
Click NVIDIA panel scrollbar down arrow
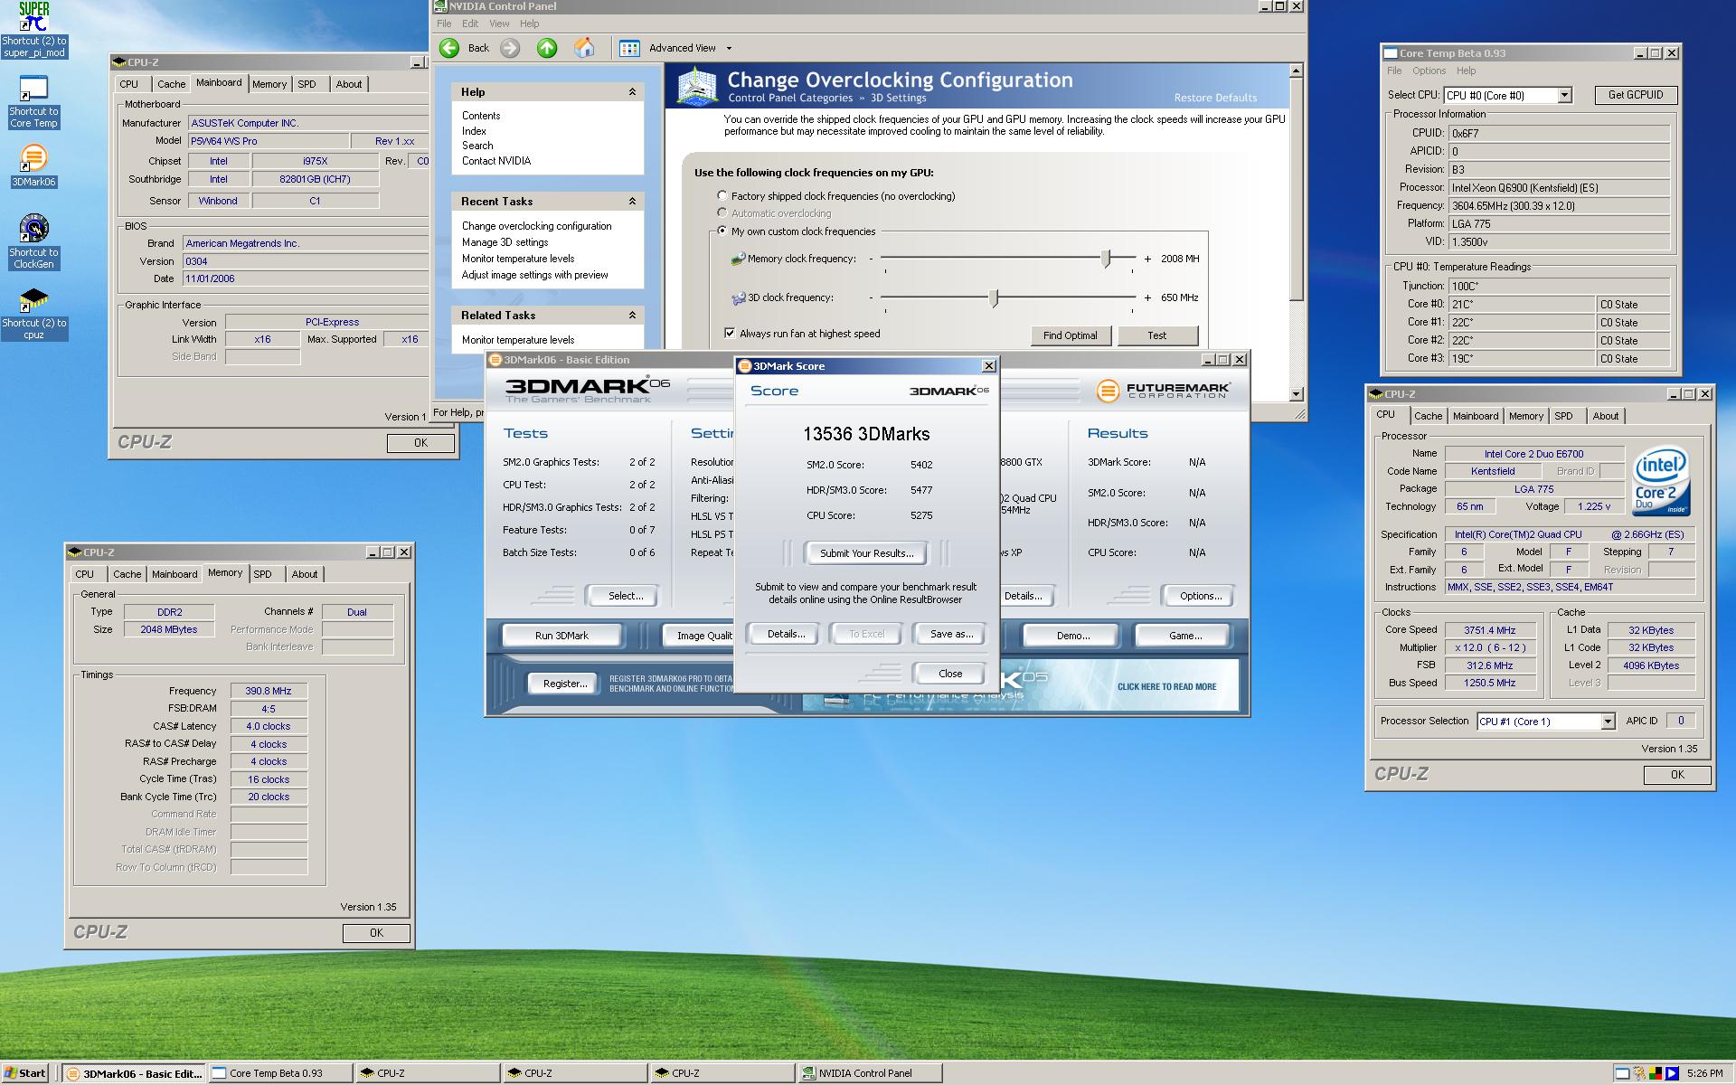point(1296,394)
